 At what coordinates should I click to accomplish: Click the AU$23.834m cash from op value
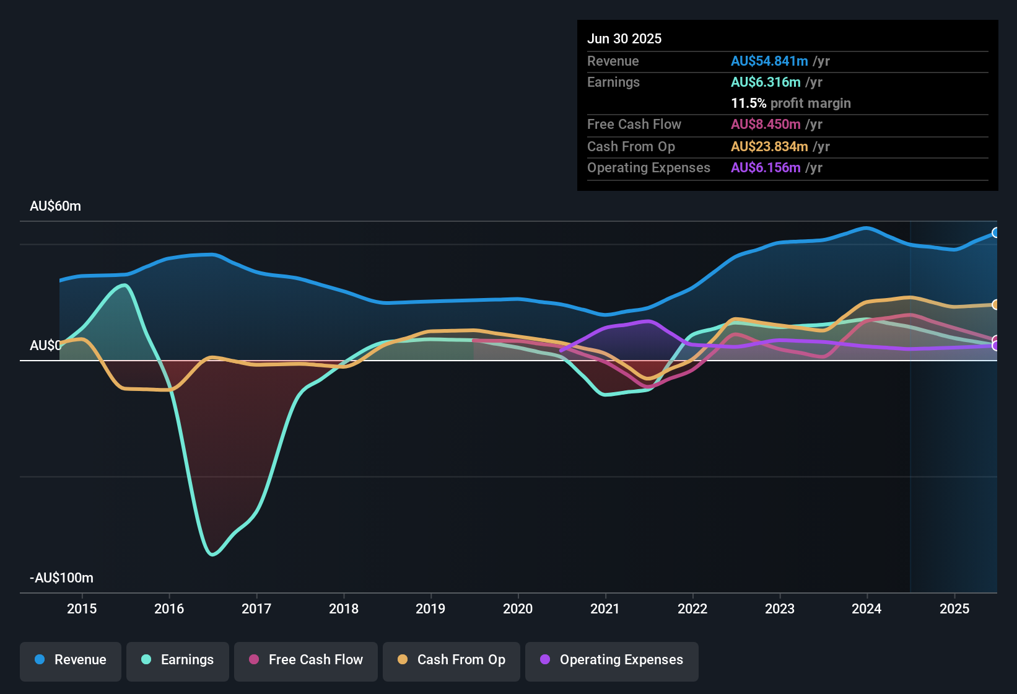coord(769,146)
